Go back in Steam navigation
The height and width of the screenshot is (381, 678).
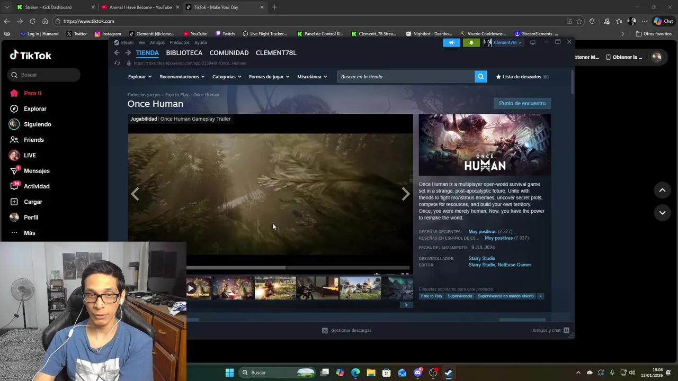(117, 53)
